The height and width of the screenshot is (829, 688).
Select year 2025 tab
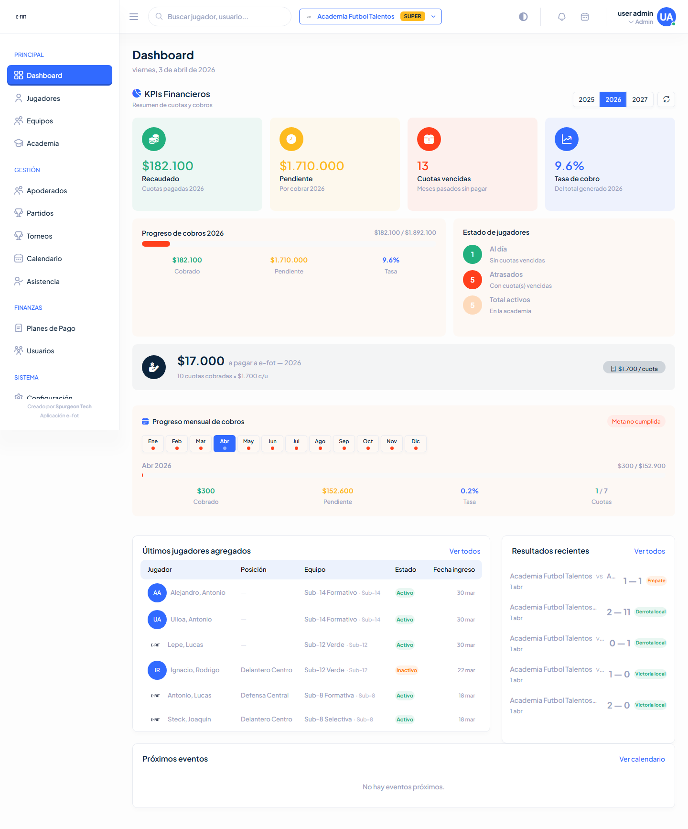click(586, 99)
